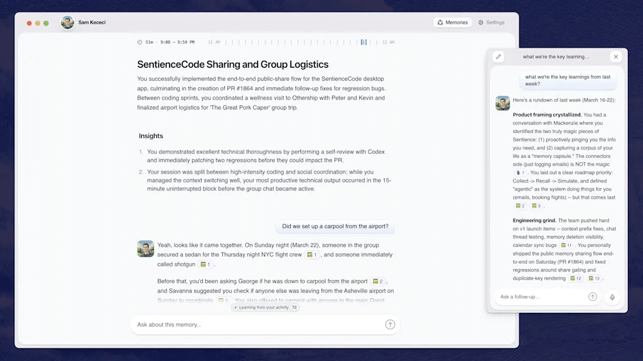The height and width of the screenshot is (361, 643).
Task: Submit question with memory send arrow
Action: point(390,325)
